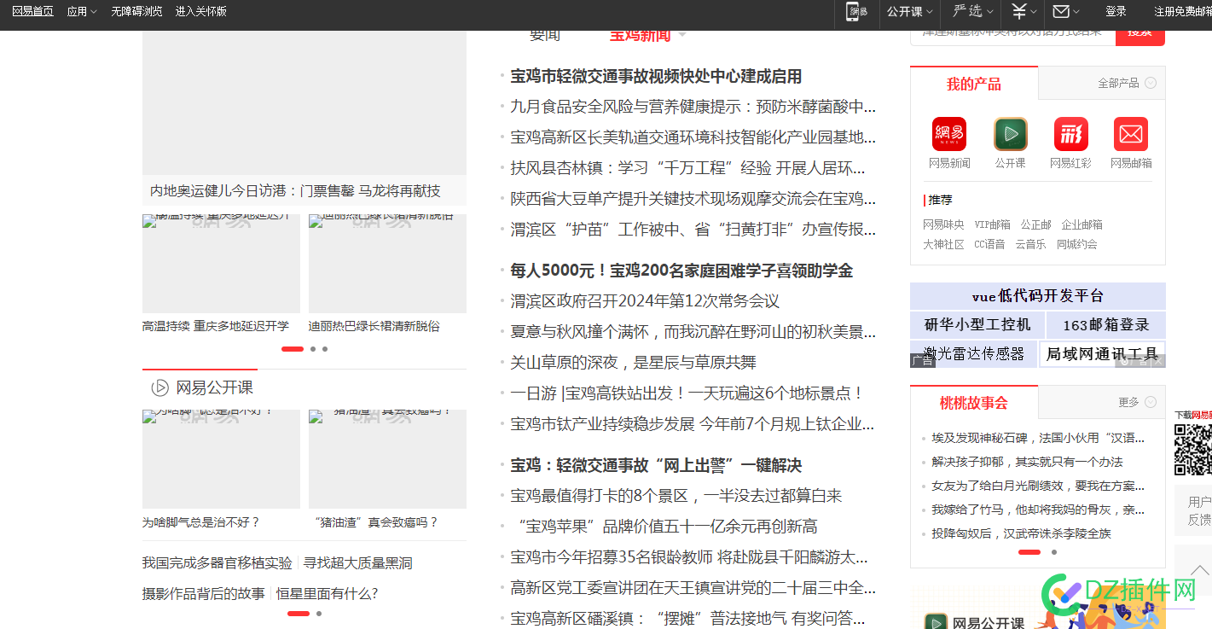Expand the 宝鸡新闻 city dropdown arrow
The width and height of the screenshot is (1212, 629).
[681, 36]
